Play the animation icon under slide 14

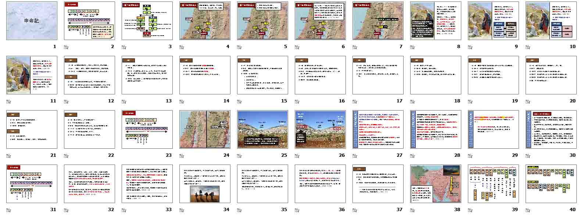click(x=181, y=101)
